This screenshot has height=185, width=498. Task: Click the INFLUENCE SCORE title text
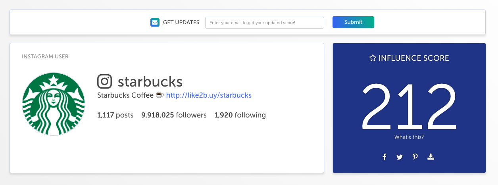pos(413,58)
